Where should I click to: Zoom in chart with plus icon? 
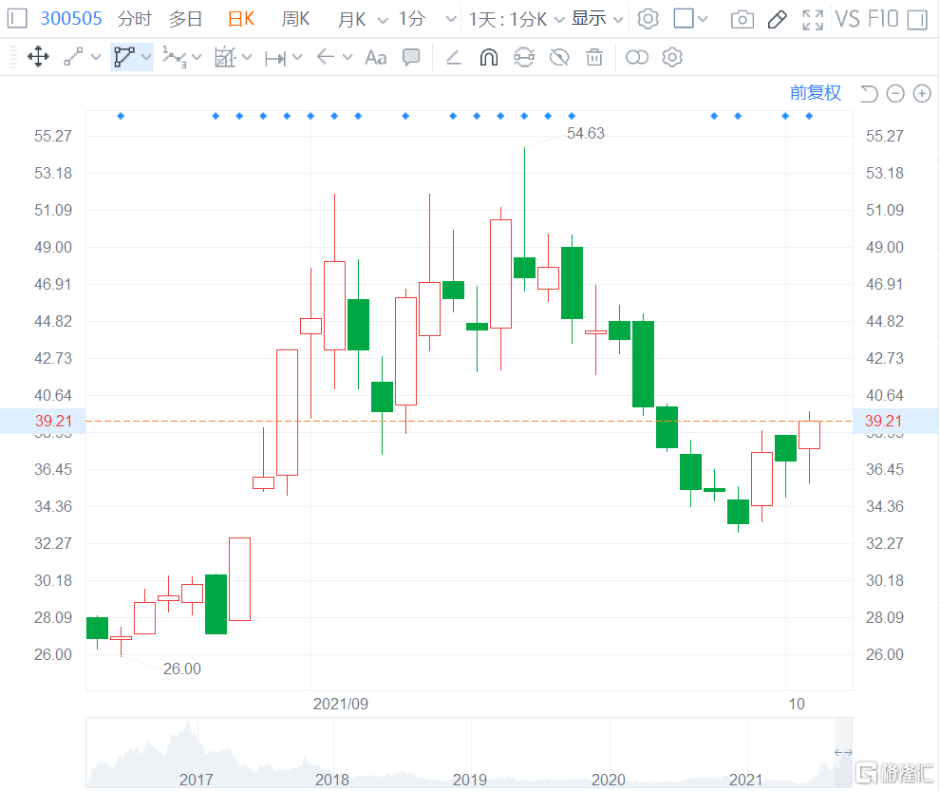pos(922,94)
